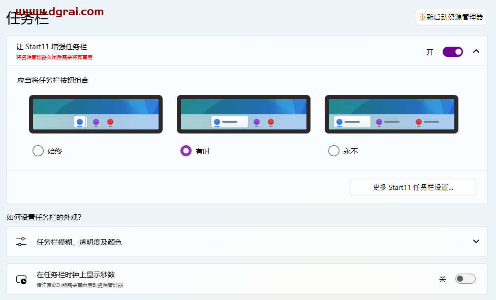496x300 pixels.
Task: Select the 永不 radio button
Action: tap(334, 151)
